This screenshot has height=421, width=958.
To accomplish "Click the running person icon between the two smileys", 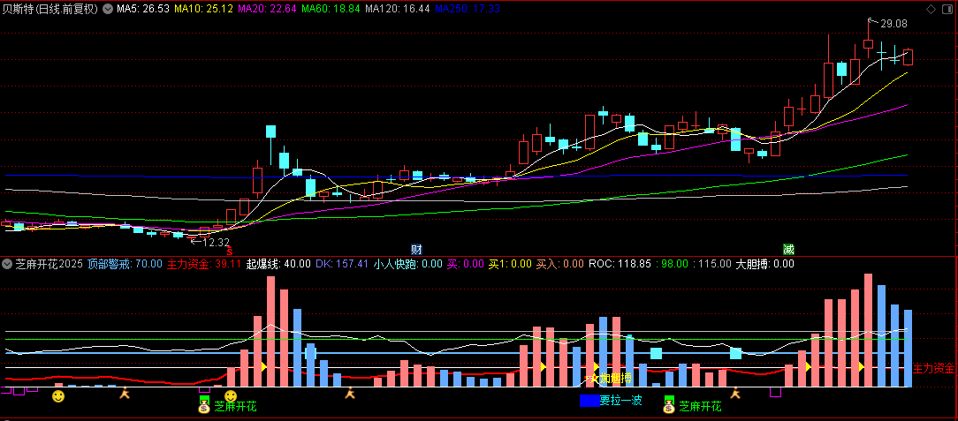I will point(125,394).
